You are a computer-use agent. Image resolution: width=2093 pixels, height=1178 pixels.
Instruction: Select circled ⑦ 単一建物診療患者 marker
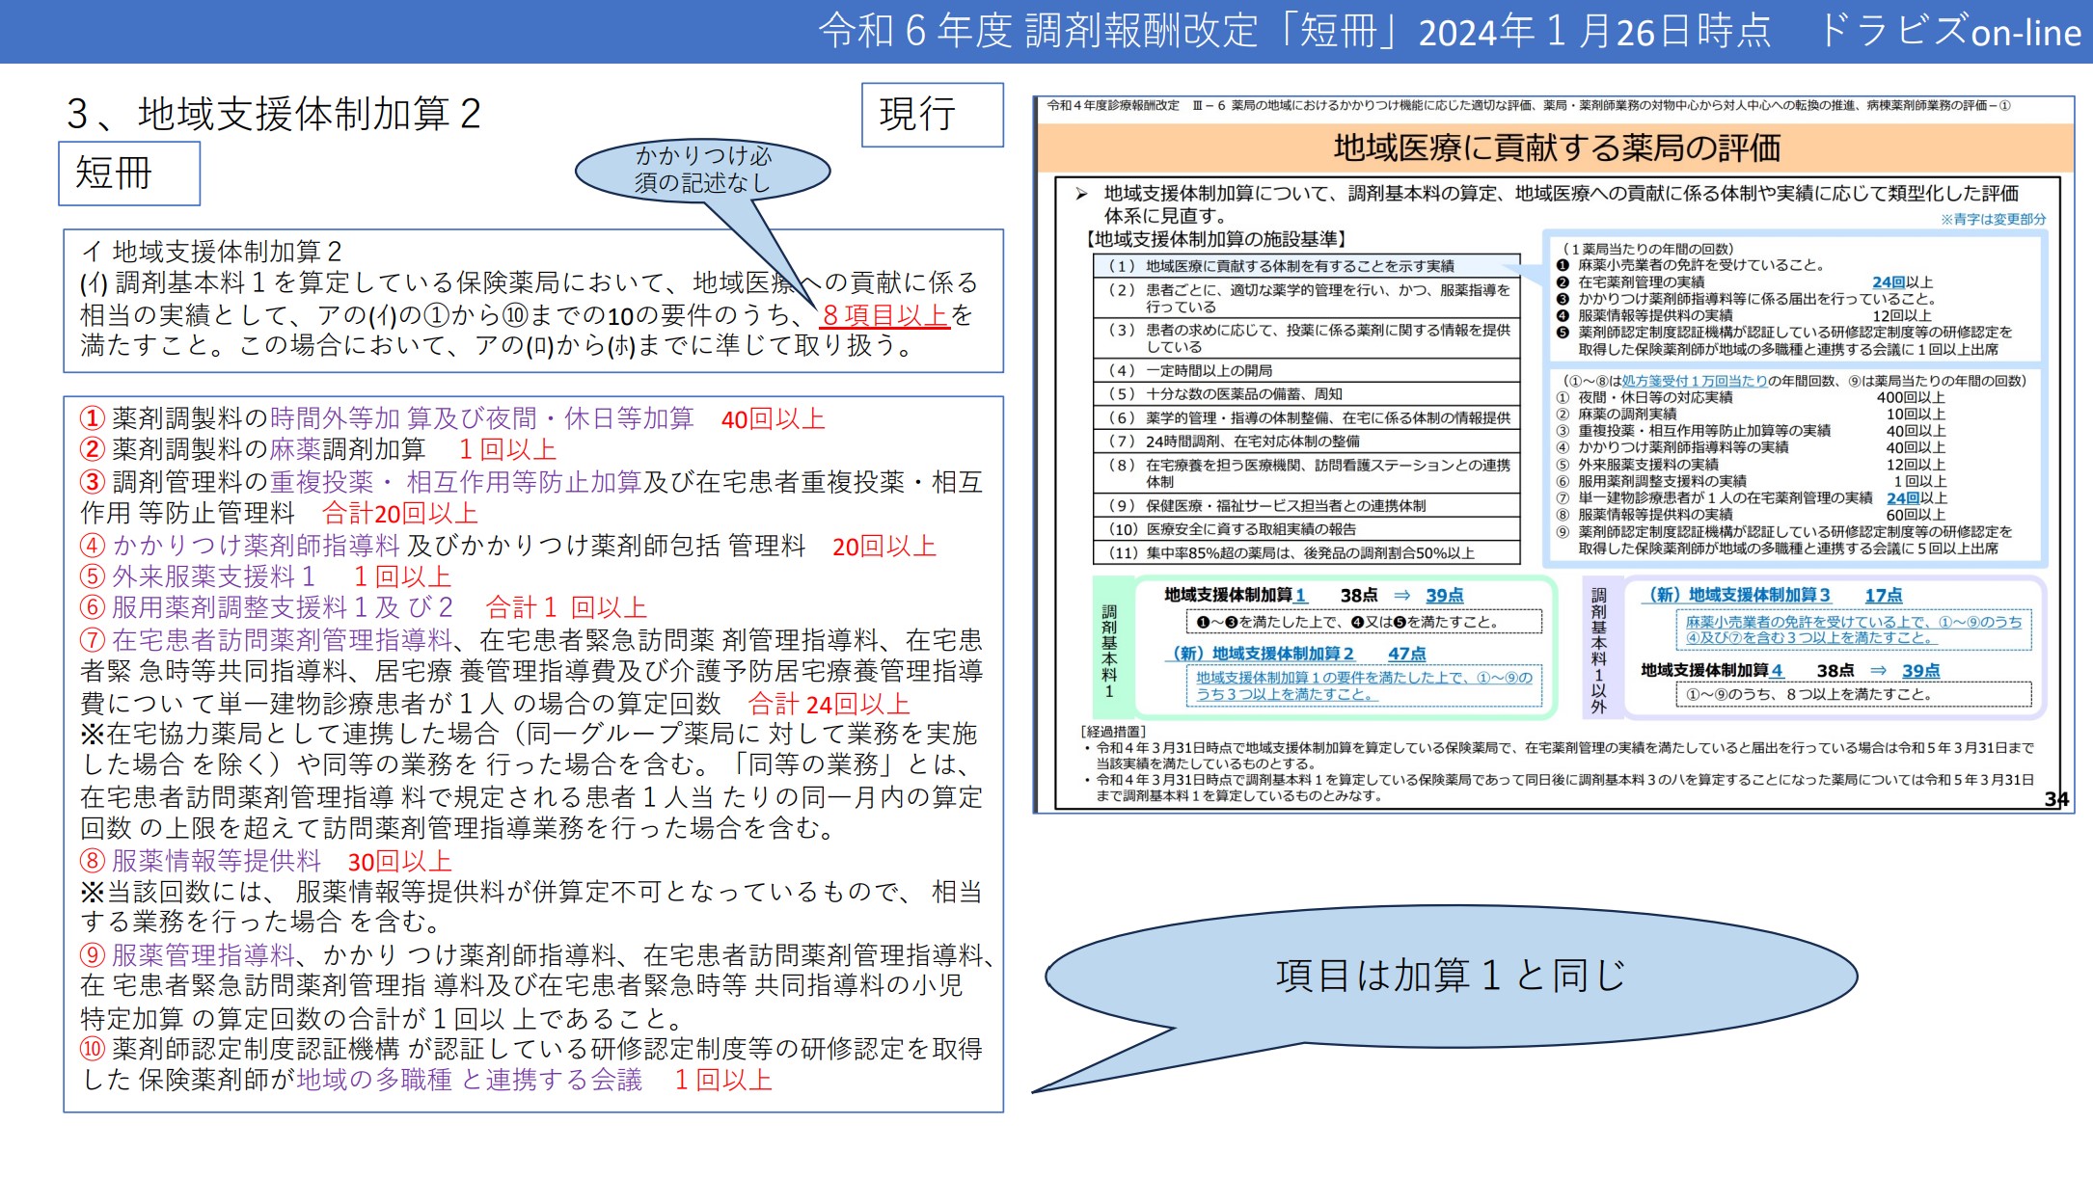point(1563,497)
